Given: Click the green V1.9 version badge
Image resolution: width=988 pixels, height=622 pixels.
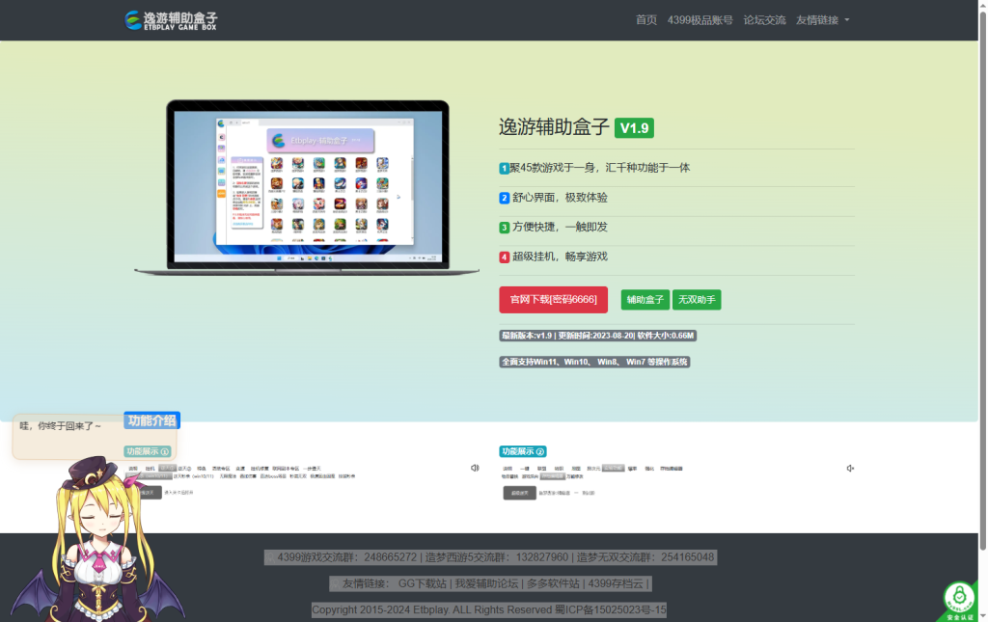Looking at the screenshot, I should (634, 127).
